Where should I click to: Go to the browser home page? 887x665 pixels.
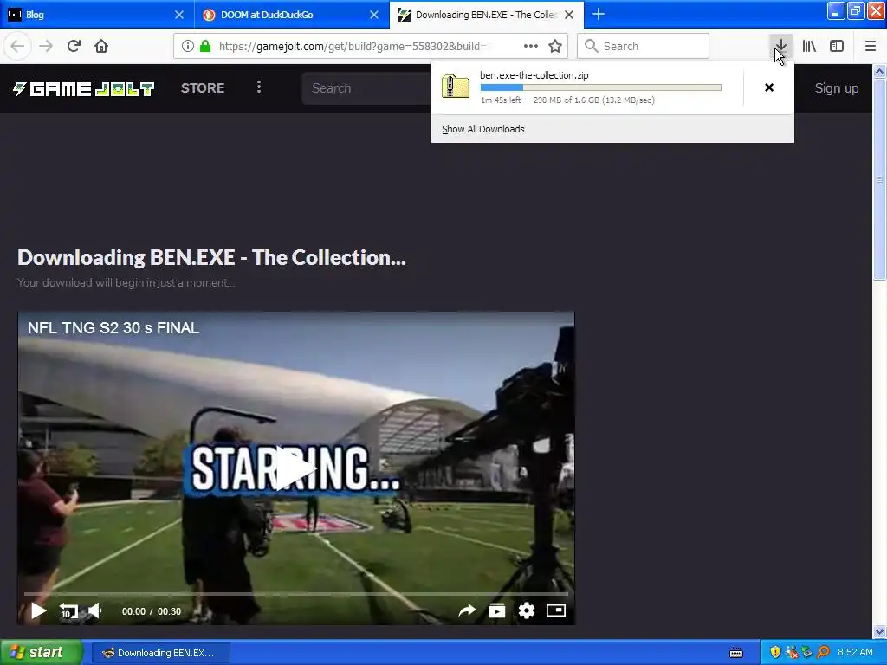[101, 46]
